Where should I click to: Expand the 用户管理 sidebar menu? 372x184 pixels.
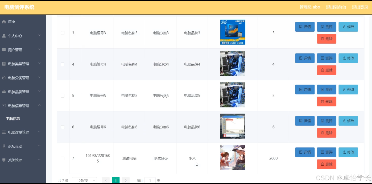(39, 49)
